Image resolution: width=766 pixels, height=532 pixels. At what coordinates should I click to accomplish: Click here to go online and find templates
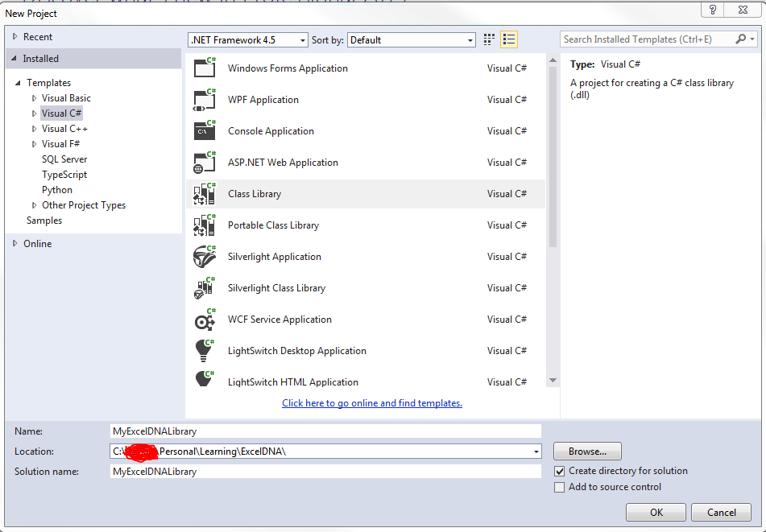[x=371, y=402]
